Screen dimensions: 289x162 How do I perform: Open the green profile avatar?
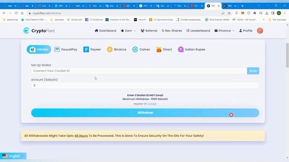tap(279, 13)
